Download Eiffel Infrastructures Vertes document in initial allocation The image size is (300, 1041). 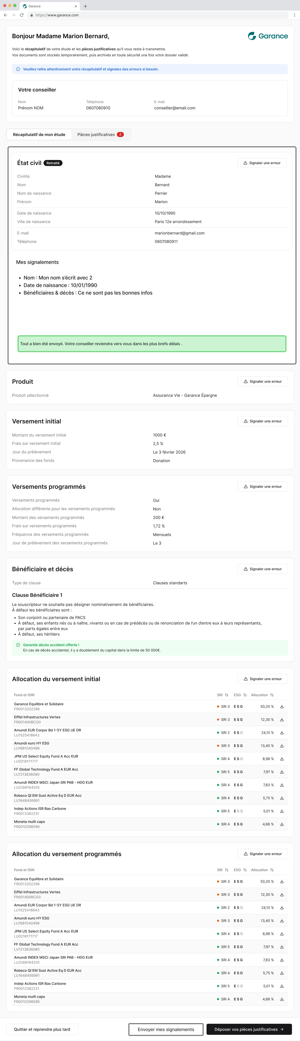pos(282,719)
